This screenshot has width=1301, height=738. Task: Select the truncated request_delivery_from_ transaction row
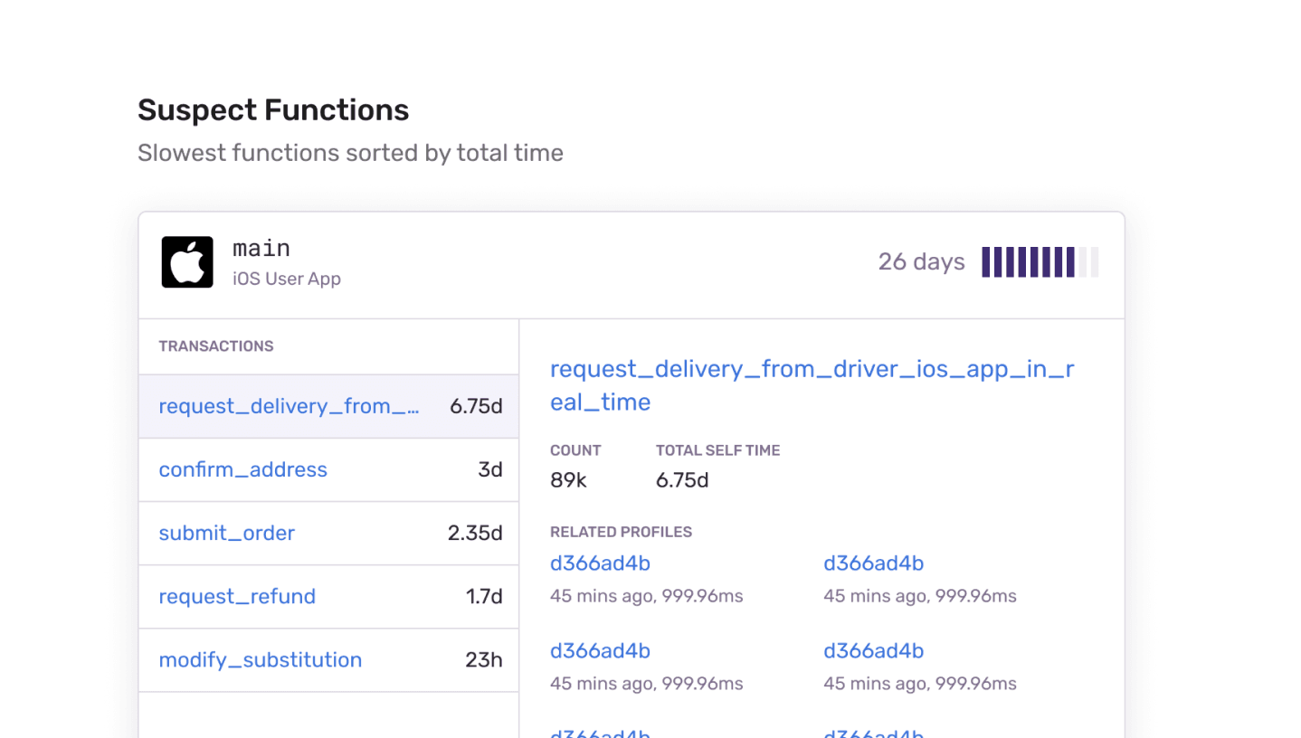tap(289, 406)
